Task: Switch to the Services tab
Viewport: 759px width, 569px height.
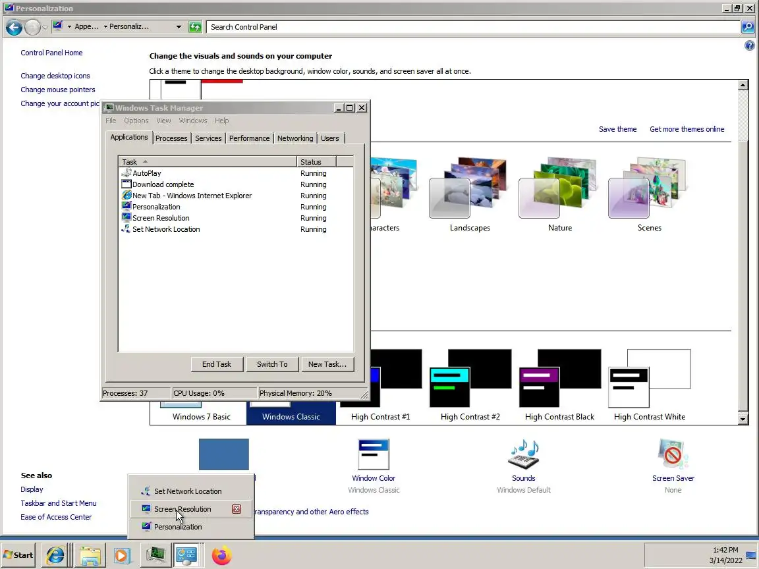Action: point(208,138)
